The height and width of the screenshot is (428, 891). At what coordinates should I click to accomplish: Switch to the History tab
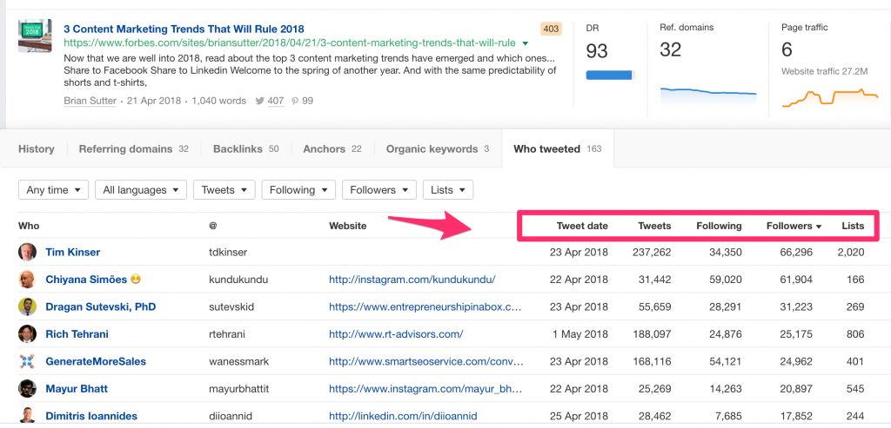pyautogui.click(x=37, y=149)
